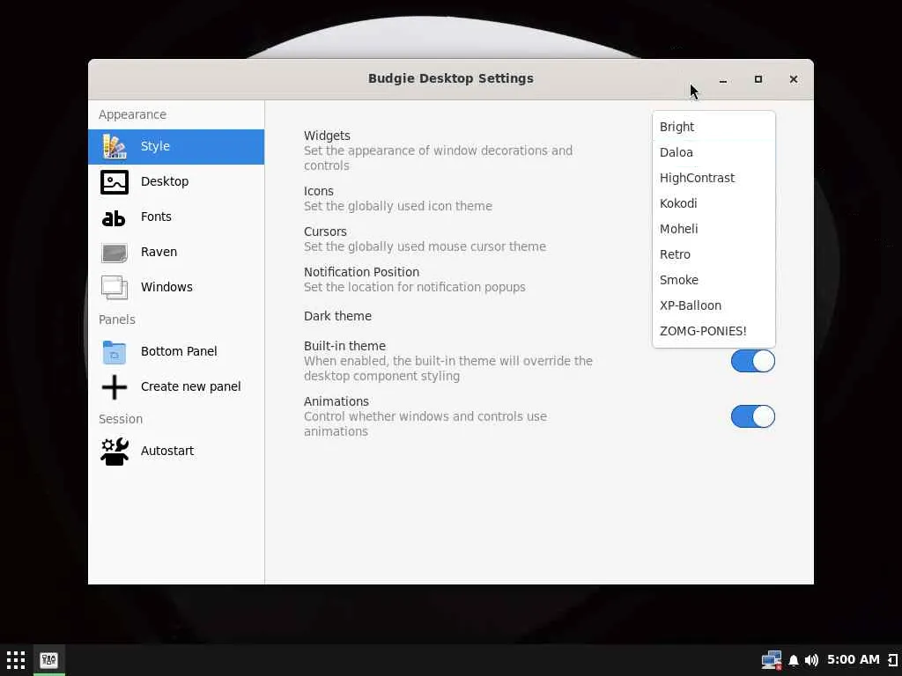Click the Built-in theme label
The image size is (902, 676).
[344, 346]
